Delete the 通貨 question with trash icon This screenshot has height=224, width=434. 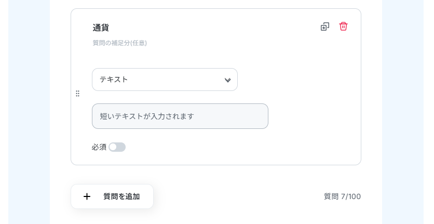tap(343, 27)
